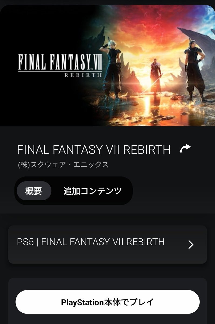Viewport: 215px width, 324px height.
Task: Select the 概要 tab
Action: point(34,191)
